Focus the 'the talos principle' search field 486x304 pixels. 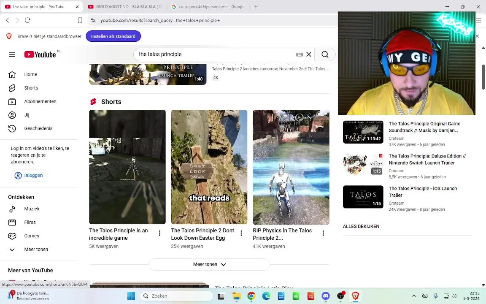coord(216,54)
